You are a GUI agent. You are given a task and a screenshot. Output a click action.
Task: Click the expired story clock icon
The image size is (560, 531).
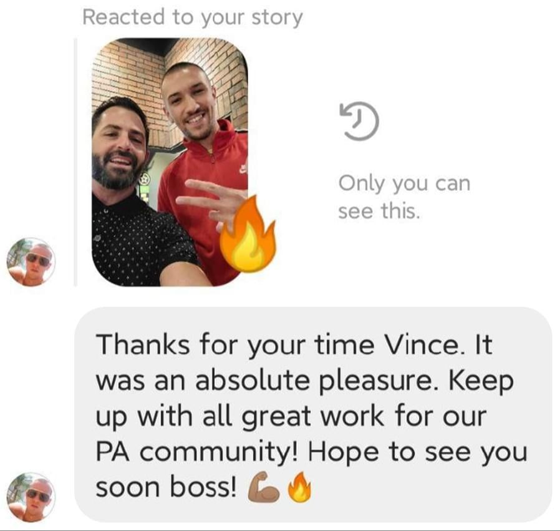pyautogui.click(x=359, y=121)
